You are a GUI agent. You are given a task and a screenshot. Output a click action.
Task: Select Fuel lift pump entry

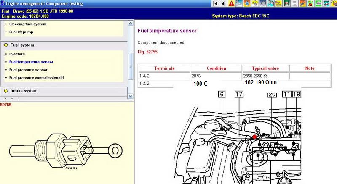[21, 32]
